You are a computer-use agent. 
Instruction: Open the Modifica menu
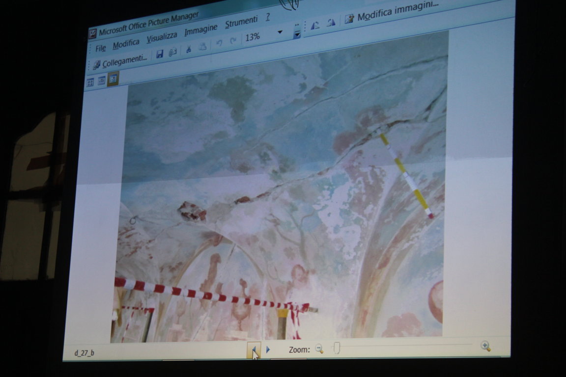click(126, 44)
